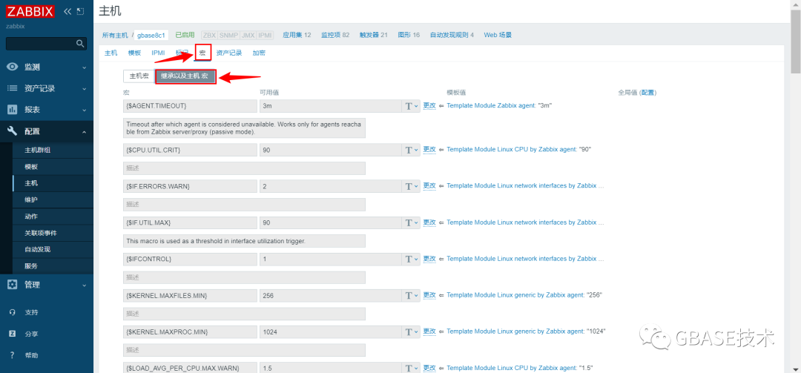Expand the 管理 menu chevron
The height and width of the screenshot is (373, 801).
click(85, 285)
